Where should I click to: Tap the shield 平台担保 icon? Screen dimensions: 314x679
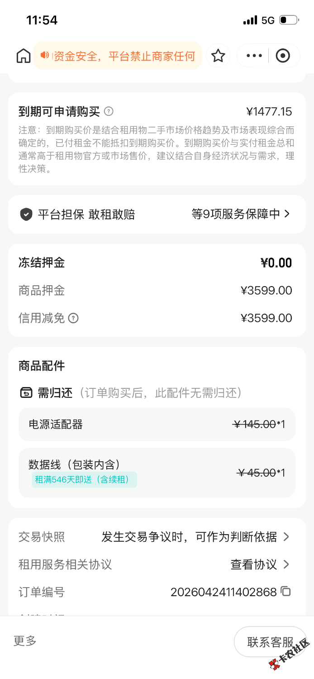tap(26, 214)
